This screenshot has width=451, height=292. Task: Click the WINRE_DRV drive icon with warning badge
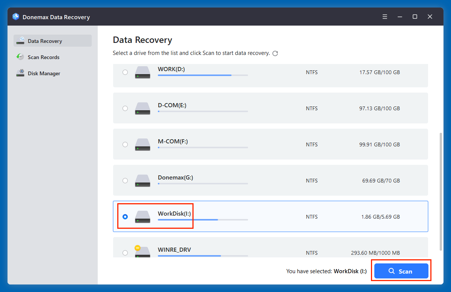(x=142, y=252)
